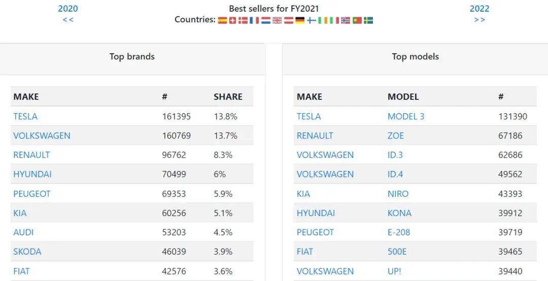Screen dimensions: 548x281
Task: Select the Netherlands flag icon
Action: [266, 20]
